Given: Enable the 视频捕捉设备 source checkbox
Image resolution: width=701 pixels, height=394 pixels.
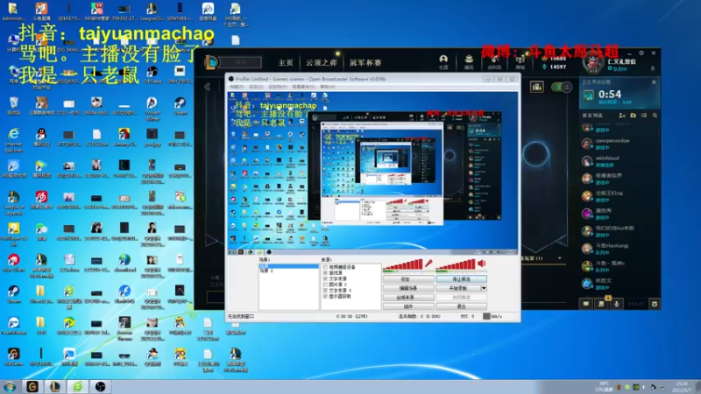Looking at the screenshot, I should point(325,267).
